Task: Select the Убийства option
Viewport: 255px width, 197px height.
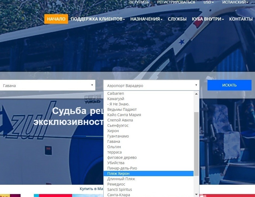Action: pyautogui.click(x=149, y=163)
